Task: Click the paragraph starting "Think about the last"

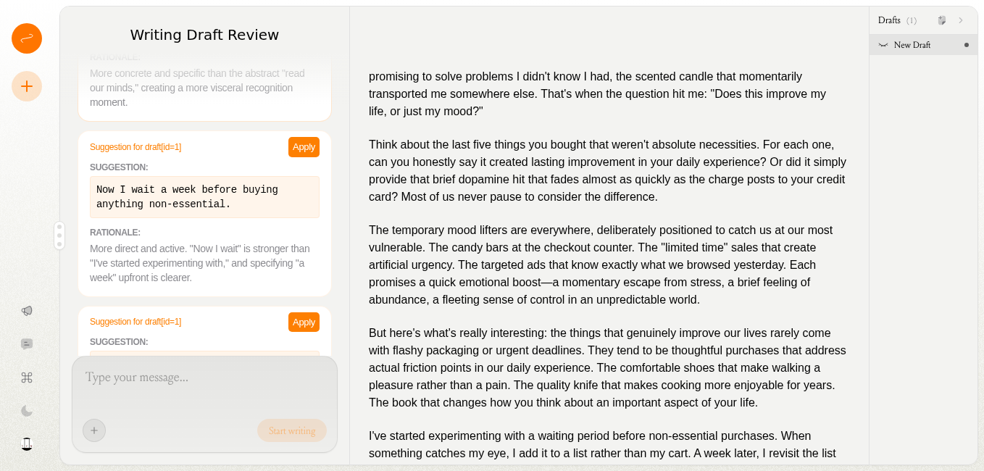Action: [607, 171]
